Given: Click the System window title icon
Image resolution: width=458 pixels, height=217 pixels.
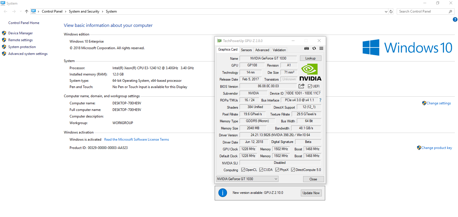Looking at the screenshot, I should [x=3, y=3].
